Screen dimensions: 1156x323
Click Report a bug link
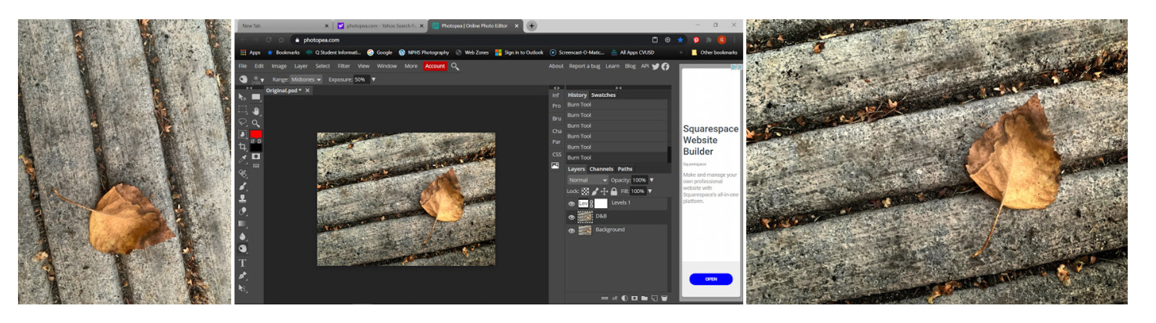tap(584, 66)
